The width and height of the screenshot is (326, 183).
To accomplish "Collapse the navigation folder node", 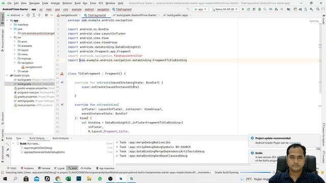I will coord(15,63).
